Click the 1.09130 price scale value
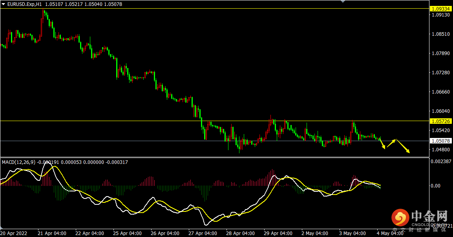453x237 pixels. click(x=440, y=15)
